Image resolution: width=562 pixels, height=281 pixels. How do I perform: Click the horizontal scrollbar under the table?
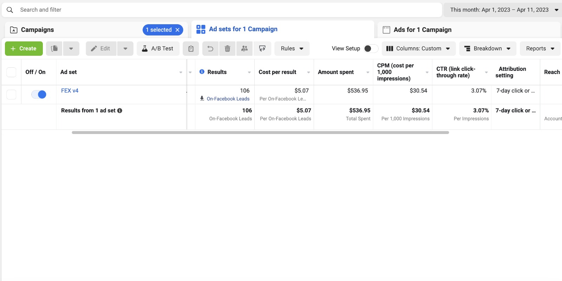[260, 133]
